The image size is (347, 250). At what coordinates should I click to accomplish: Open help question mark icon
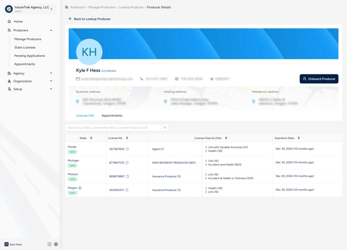[56, 244]
